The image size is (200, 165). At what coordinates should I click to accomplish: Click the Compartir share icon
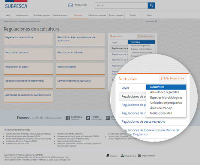coord(156,21)
